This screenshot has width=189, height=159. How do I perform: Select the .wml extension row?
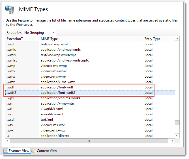tap(90, 44)
